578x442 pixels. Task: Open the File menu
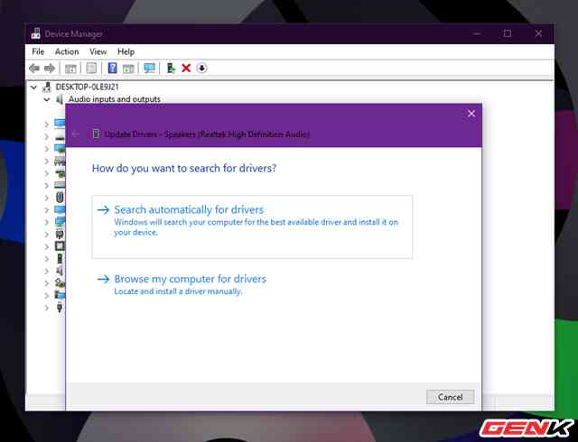pyautogui.click(x=38, y=51)
